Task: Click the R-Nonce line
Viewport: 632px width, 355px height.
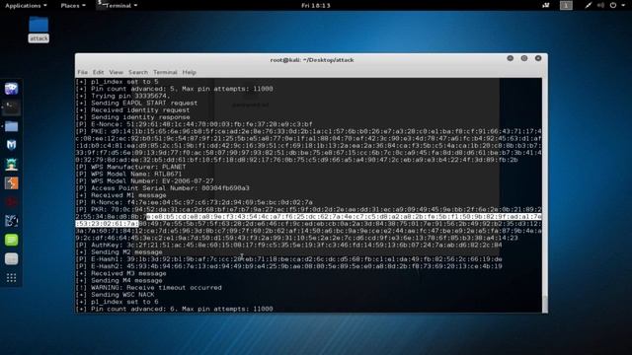Action: pyautogui.click(x=195, y=202)
